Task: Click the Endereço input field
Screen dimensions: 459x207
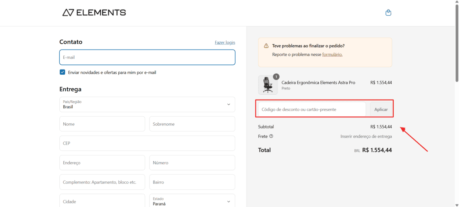Action: [x=102, y=163]
